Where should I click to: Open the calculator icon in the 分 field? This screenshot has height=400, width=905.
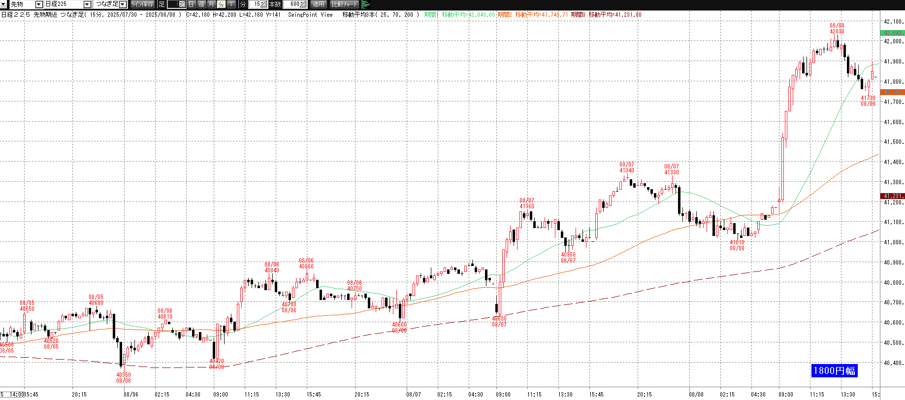(x=263, y=4)
